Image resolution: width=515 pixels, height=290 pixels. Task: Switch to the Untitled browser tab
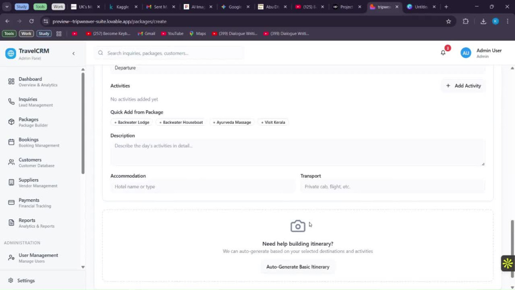(421, 7)
